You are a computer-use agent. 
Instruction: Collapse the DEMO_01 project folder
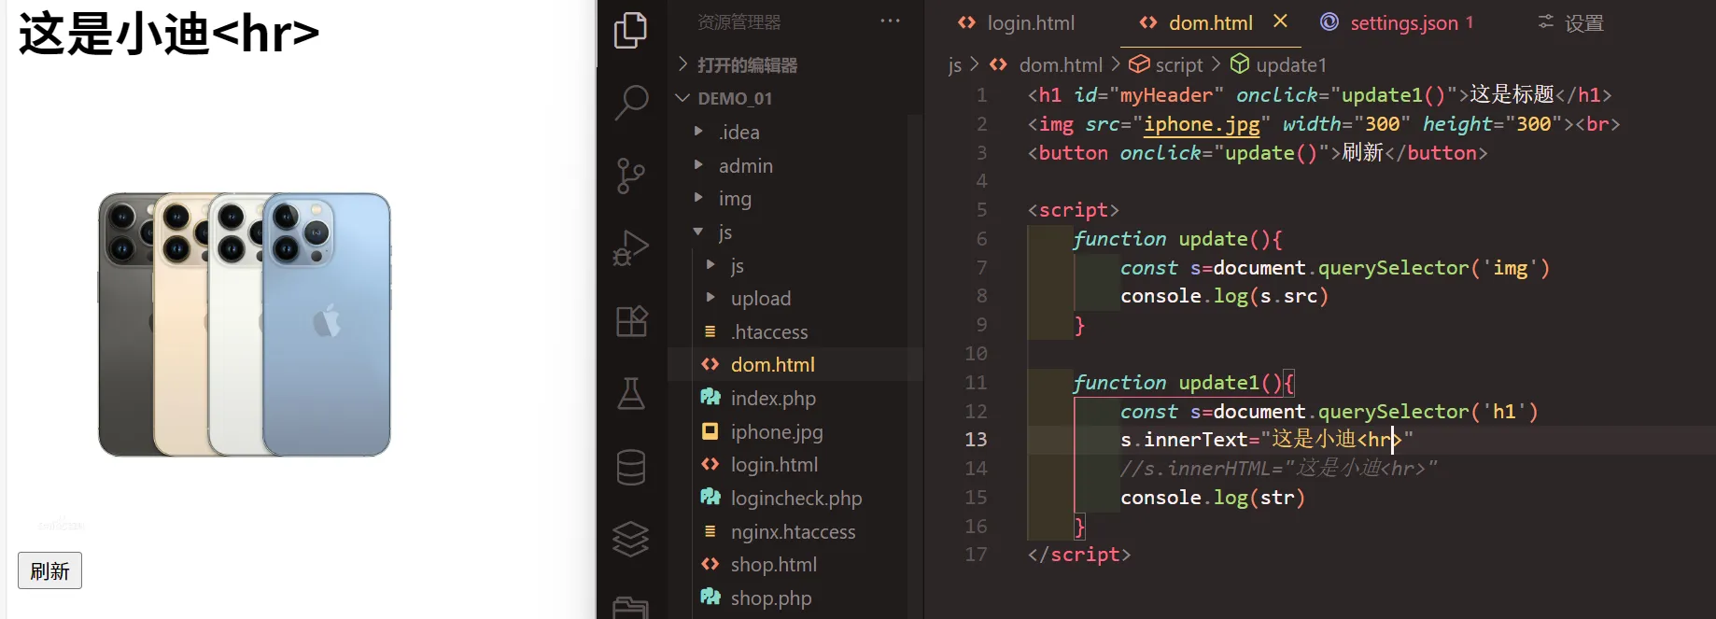click(735, 98)
